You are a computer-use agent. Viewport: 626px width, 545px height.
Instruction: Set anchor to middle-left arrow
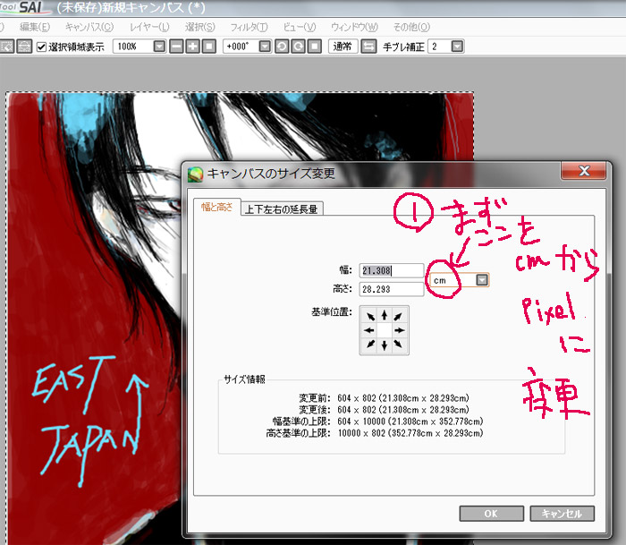pos(369,330)
